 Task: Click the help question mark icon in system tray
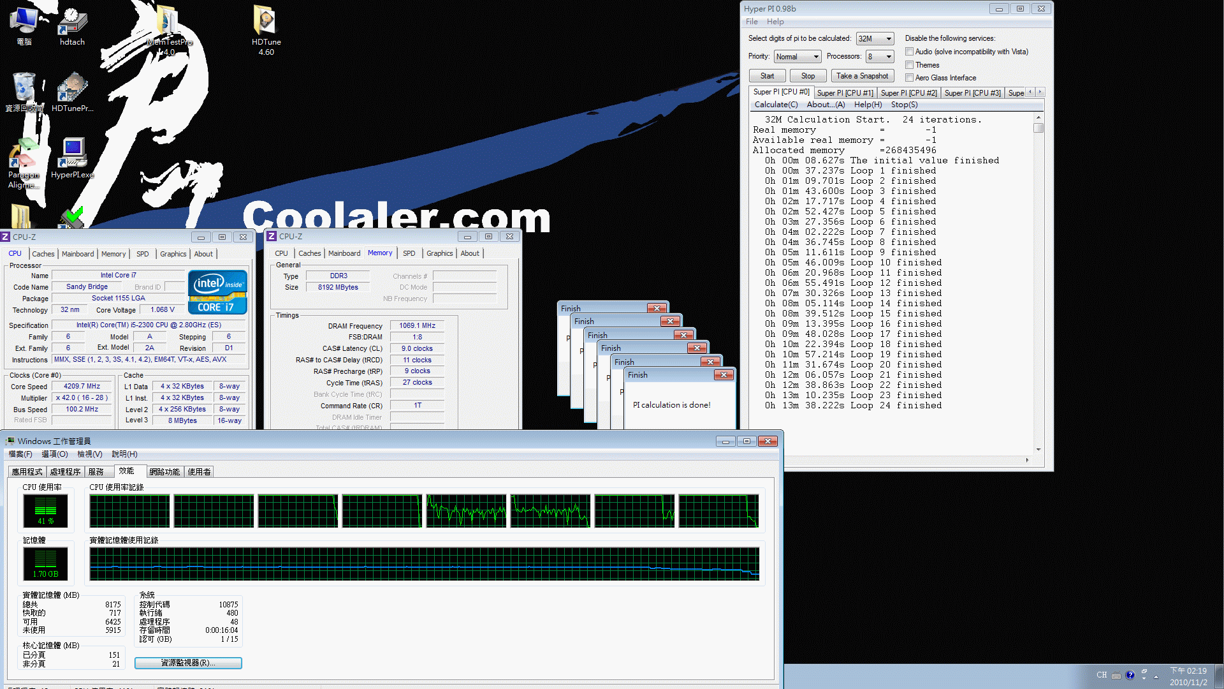(1130, 675)
